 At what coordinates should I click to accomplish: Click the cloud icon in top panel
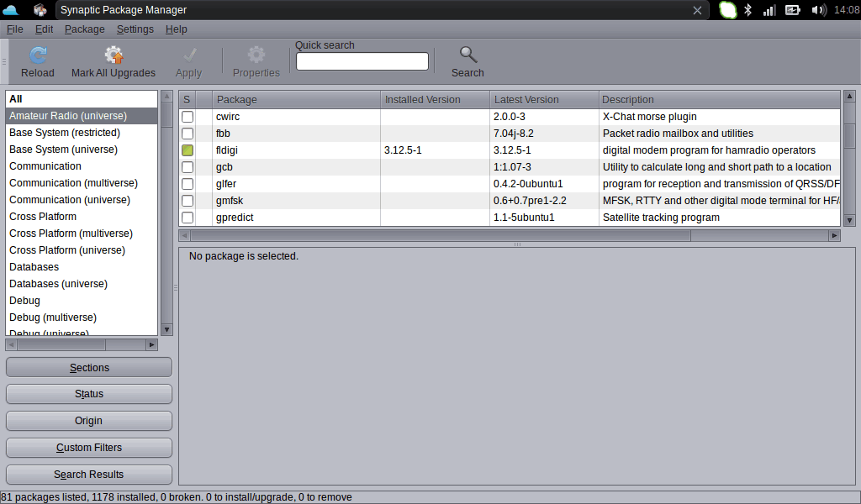point(11,10)
